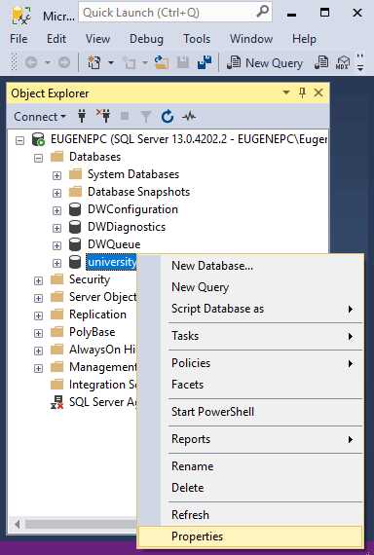
Task: Click the Connect Object Explorer plug icon
Action: pyautogui.click(x=82, y=116)
